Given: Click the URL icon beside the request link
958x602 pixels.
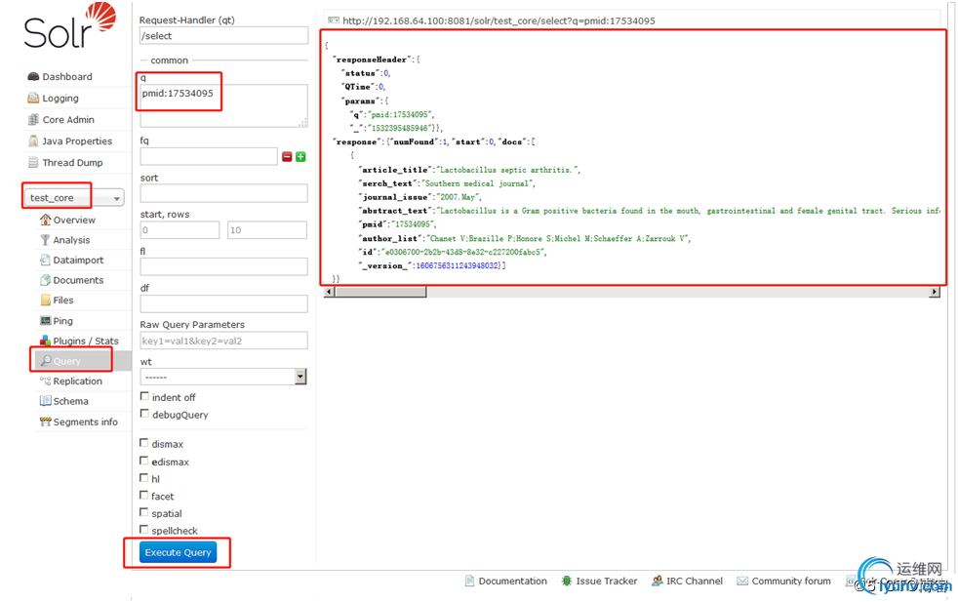Looking at the screenshot, I should (x=333, y=20).
